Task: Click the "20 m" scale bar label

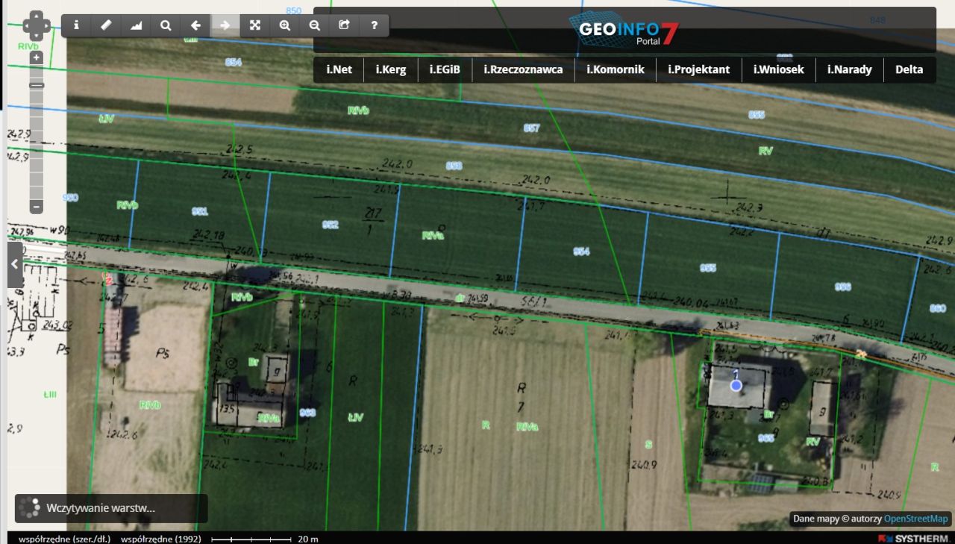Action: coord(308,539)
